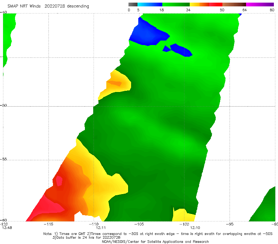Click the "-120" longitude axis label
The image size is (278, 244).
point(4,224)
